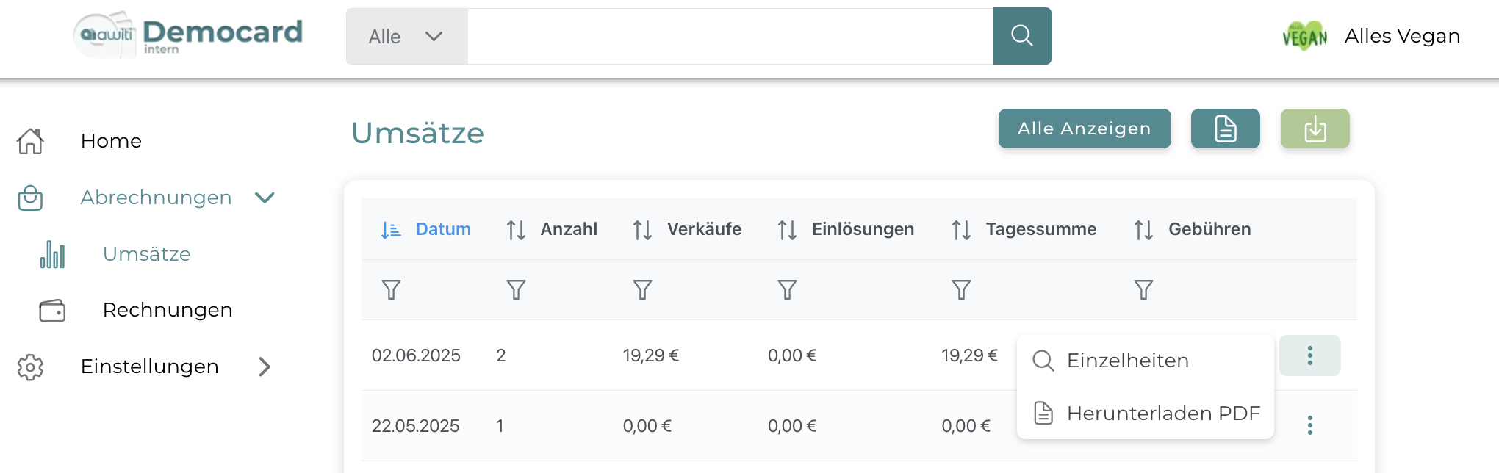Navigate to Home in the sidebar
The width and height of the screenshot is (1499, 473).
click(x=111, y=141)
